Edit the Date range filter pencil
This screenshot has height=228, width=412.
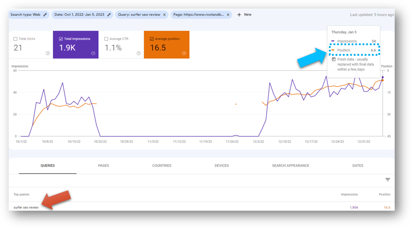tap(109, 15)
